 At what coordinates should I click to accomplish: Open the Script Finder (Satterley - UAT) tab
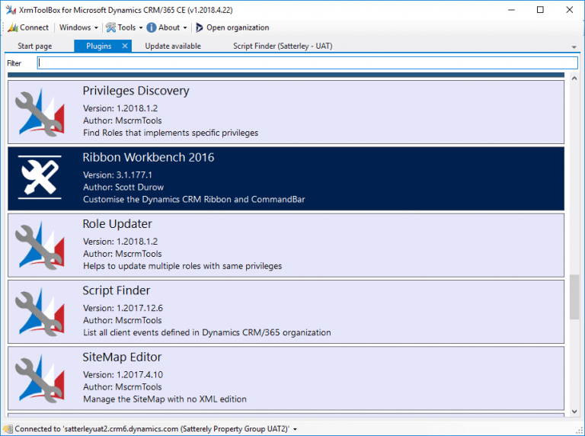(x=283, y=46)
